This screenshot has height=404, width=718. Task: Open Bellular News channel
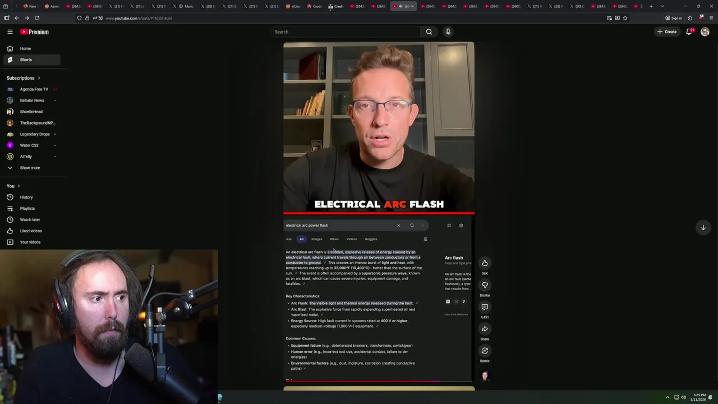[x=32, y=100]
